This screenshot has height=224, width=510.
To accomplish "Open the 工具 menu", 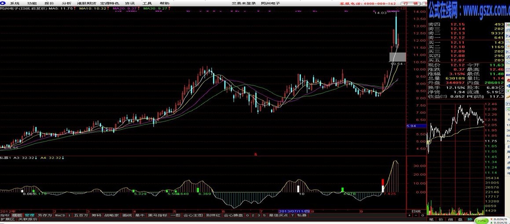I will click(147, 3).
